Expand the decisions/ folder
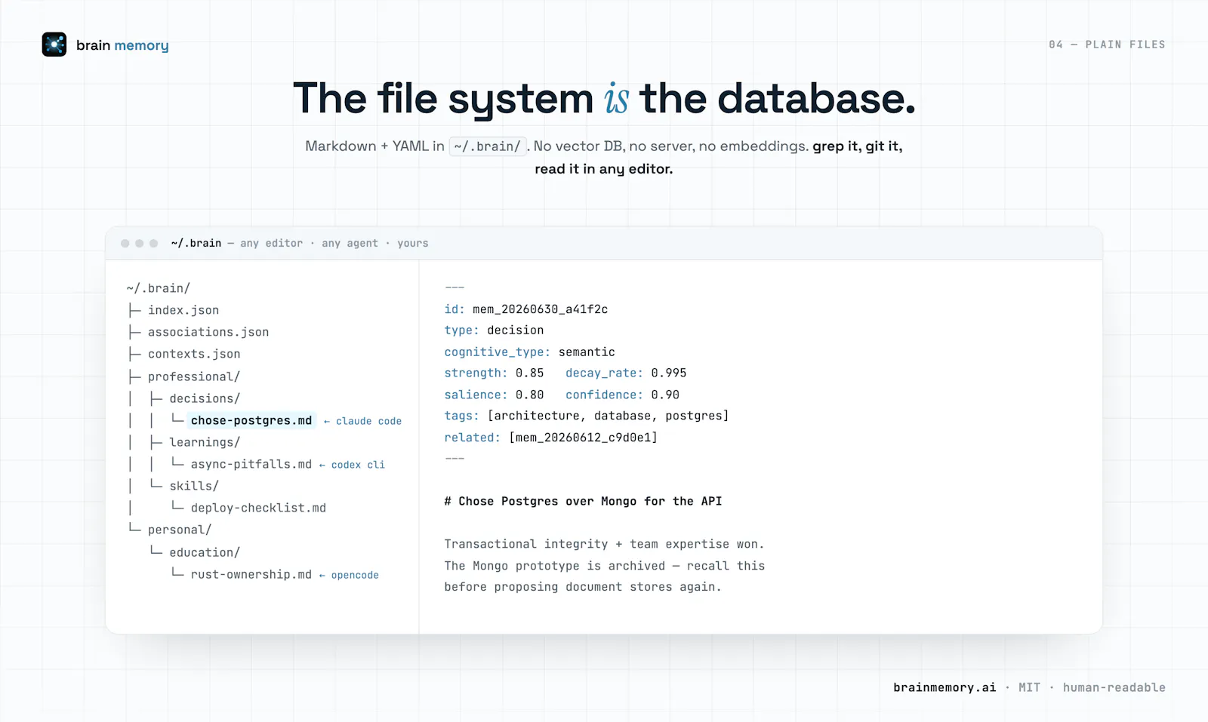 tap(205, 398)
